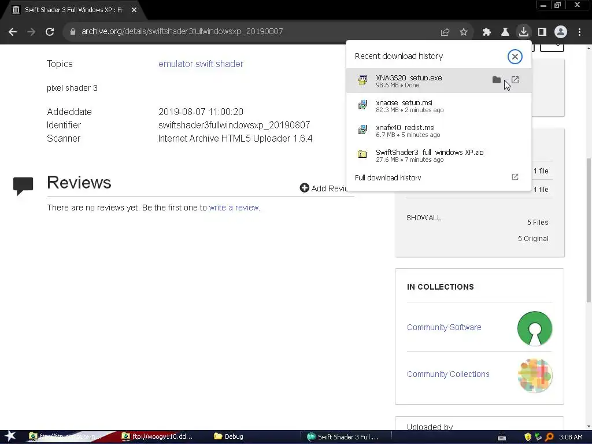Image resolution: width=592 pixels, height=444 pixels.
Task: Go back to the previous page
Action: tap(13, 32)
